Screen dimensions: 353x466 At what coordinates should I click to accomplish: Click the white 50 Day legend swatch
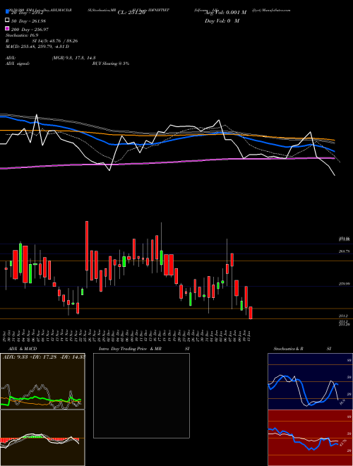coord(7,20)
